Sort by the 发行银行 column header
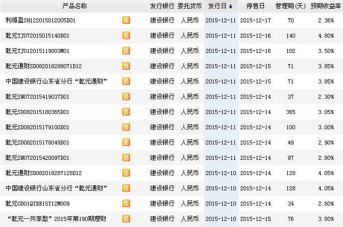Viewport: 343px width, 227px height. point(162,6)
